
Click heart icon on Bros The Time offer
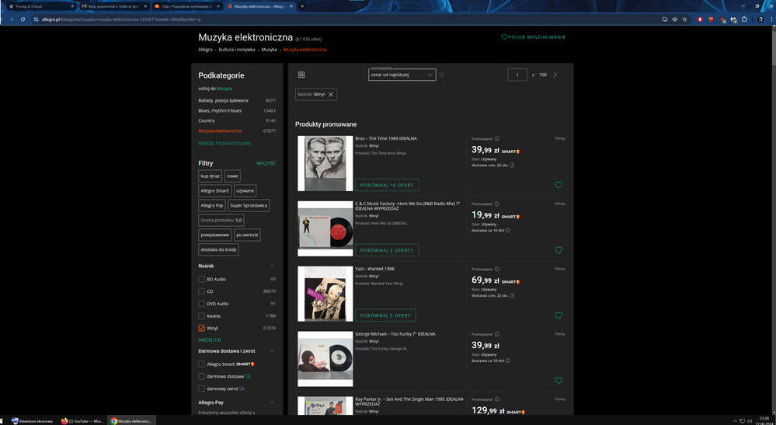[558, 185]
